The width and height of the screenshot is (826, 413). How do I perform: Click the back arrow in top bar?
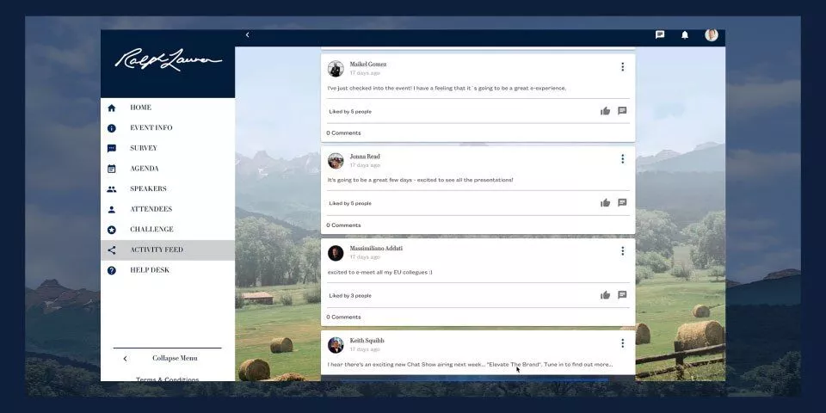pos(247,34)
